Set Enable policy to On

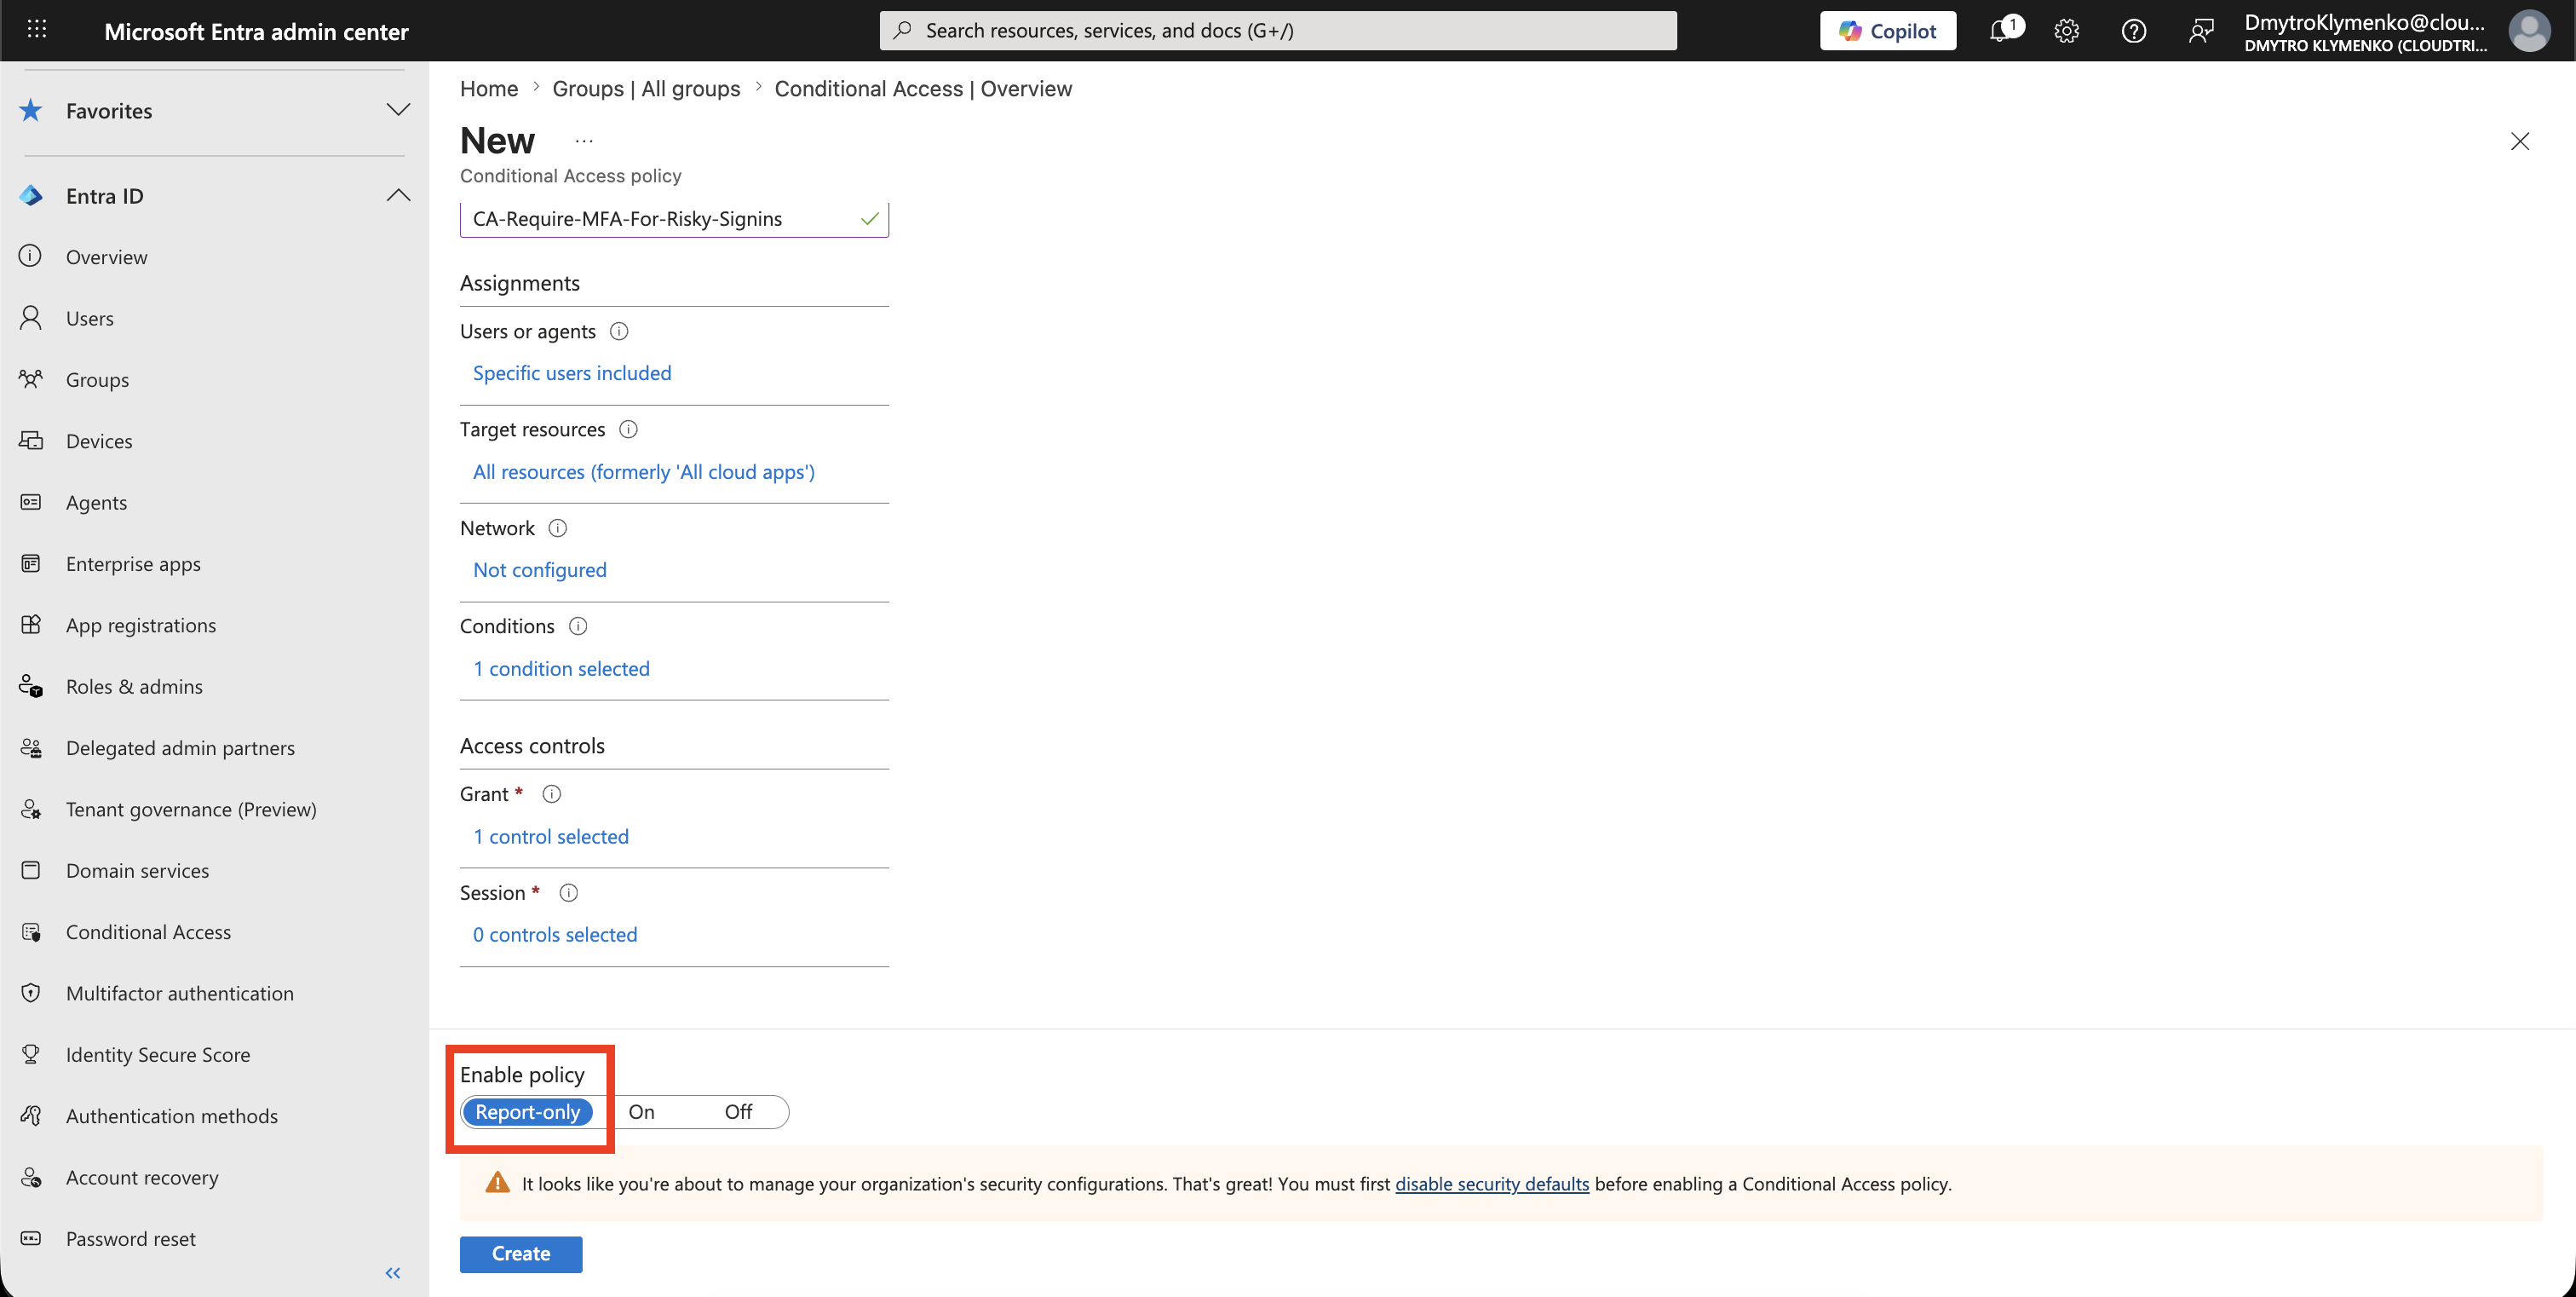pos(641,1112)
